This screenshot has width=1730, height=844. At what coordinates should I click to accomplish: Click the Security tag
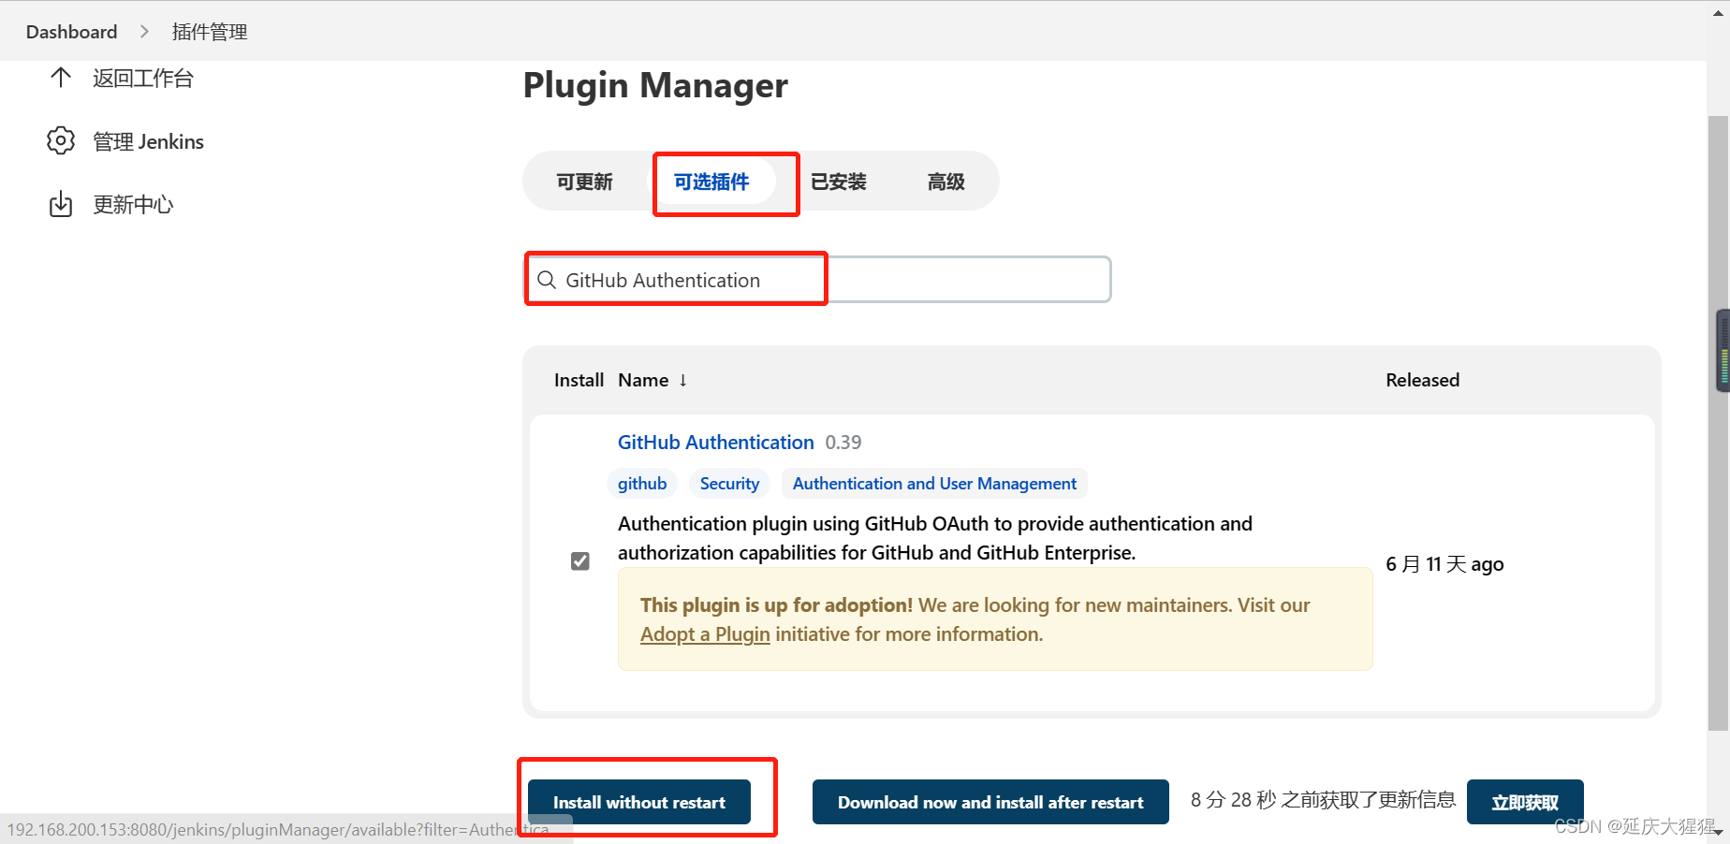(x=729, y=484)
